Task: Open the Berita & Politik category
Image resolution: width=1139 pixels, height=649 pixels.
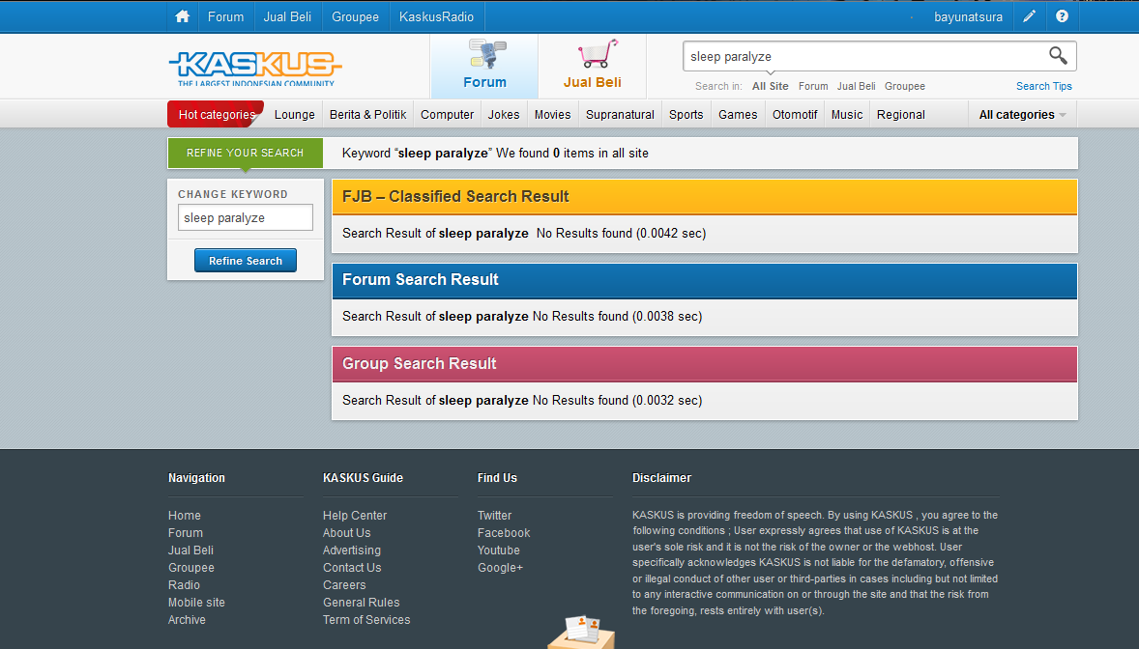Action: point(367,115)
